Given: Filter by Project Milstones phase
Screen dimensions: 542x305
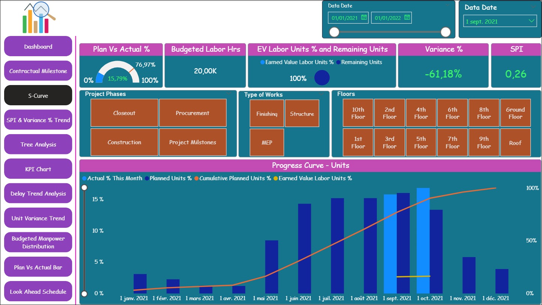Looking at the screenshot, I should click(x=193, y=142).
